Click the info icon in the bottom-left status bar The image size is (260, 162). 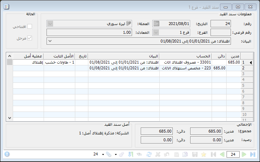click(x=7, y=154)
